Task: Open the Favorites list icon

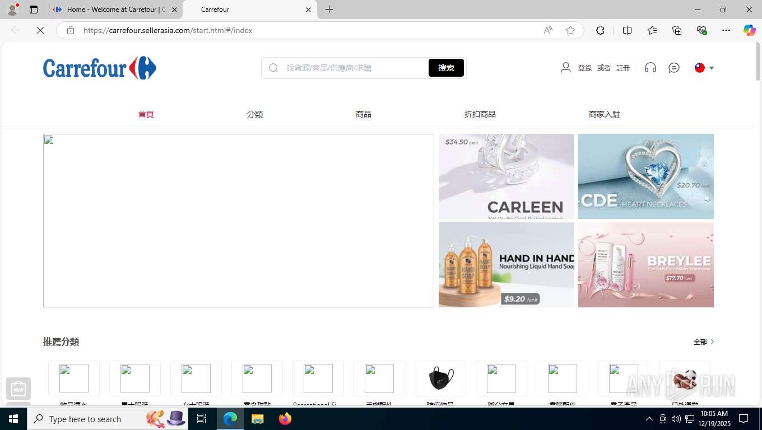Action: point(652,30)
